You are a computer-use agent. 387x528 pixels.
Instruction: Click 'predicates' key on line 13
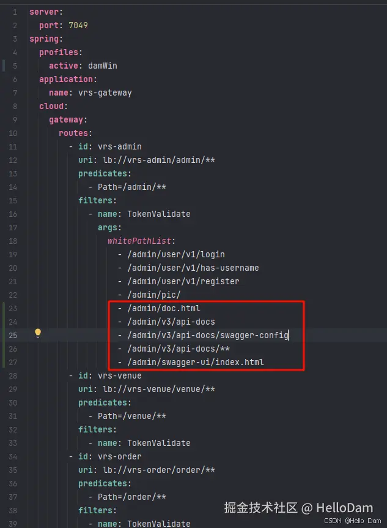[103, 174]
